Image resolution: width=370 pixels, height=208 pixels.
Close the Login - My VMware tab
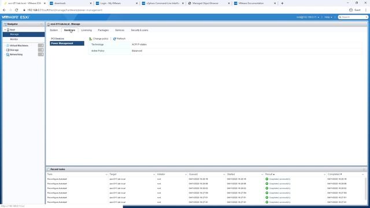pos(136,3)
